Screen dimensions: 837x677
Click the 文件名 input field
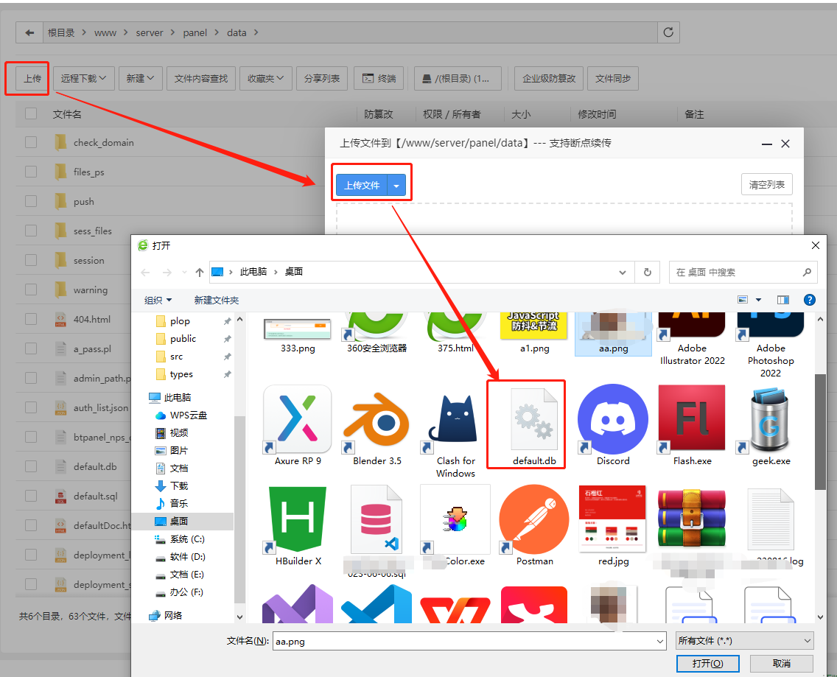click(464, 641)
